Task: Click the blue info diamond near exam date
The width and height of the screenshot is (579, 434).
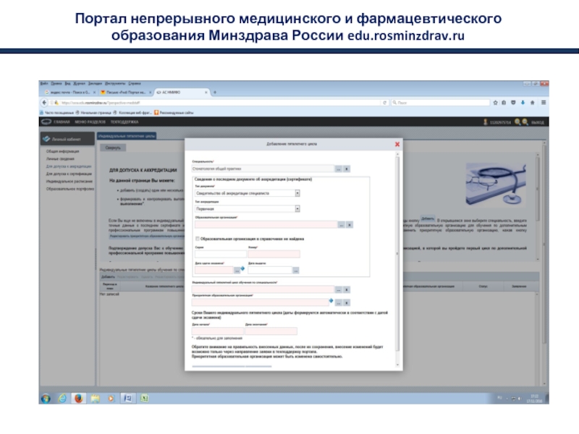Action: 242,268
